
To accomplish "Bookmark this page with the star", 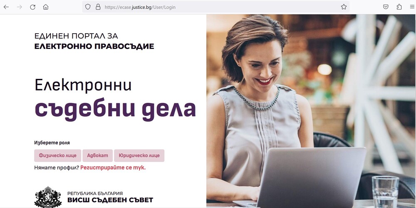I will coord(344,7).
